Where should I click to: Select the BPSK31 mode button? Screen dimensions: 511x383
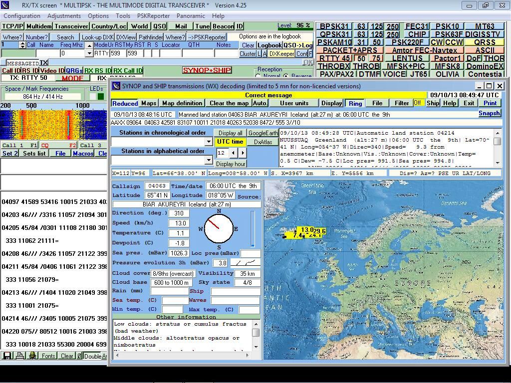[334, 26]
